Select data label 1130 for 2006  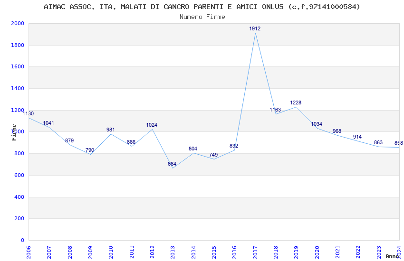(x=28, y=113)
